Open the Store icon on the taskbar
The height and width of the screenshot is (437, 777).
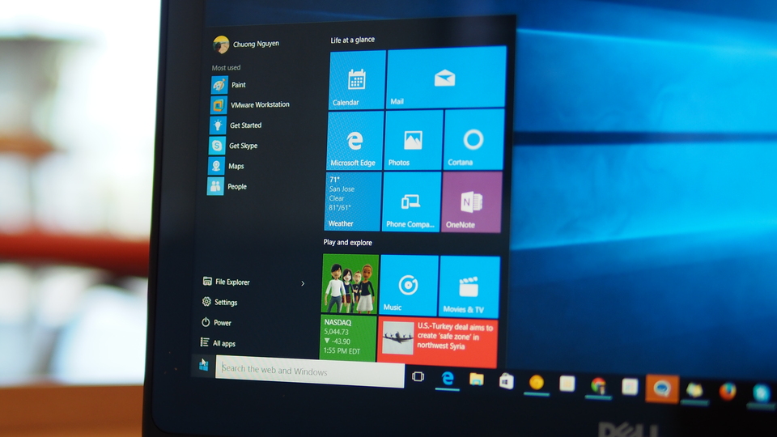[506, 381]
